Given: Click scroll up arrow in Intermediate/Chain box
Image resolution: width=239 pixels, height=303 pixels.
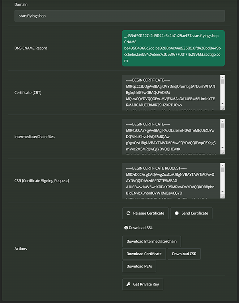Looking at the screenshot, I should click(223, 121).
